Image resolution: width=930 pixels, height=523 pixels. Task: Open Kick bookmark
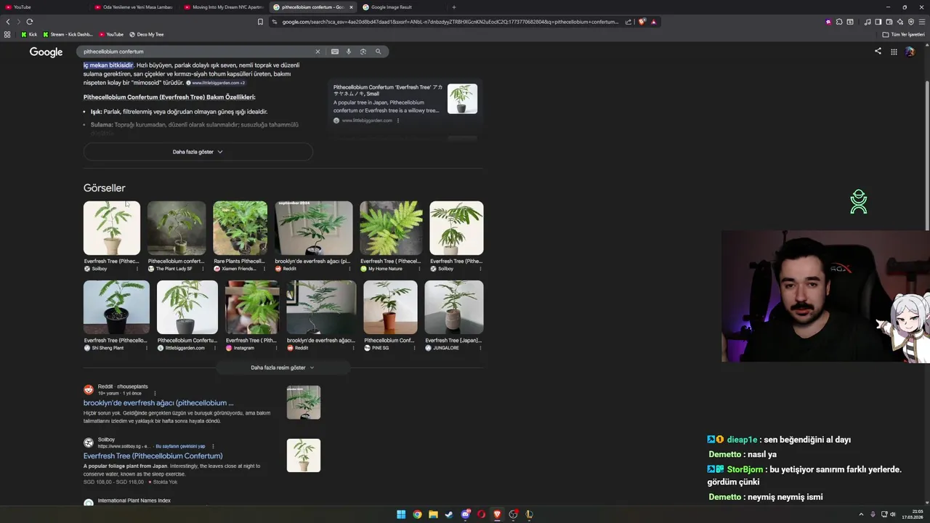pyautogui.click(x=29, y=34)
